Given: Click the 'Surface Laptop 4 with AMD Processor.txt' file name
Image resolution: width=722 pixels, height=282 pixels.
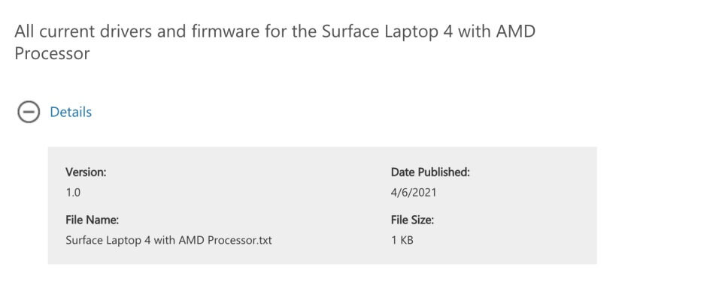Looking at the screenshot, I should pos(168,240).
